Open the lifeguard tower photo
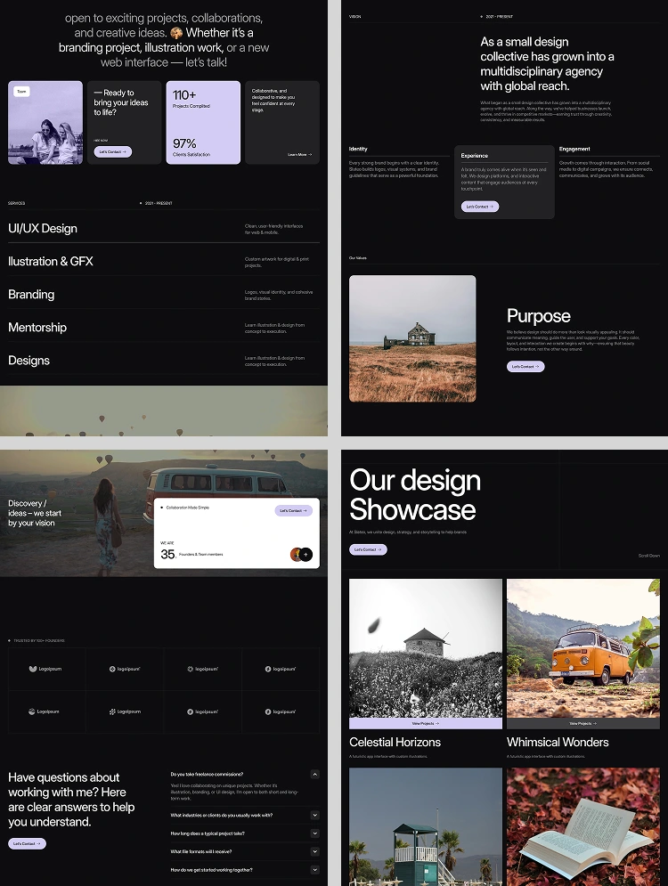This screenshot has height=886, width=668. point(426,826)
